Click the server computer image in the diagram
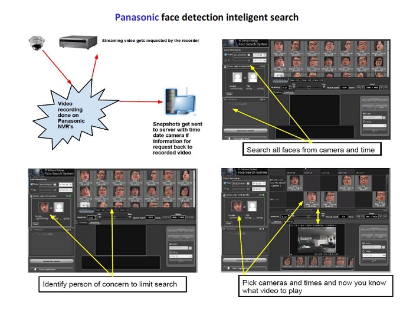The height and width of the screenshot is (319, 413). click(181, 101)
